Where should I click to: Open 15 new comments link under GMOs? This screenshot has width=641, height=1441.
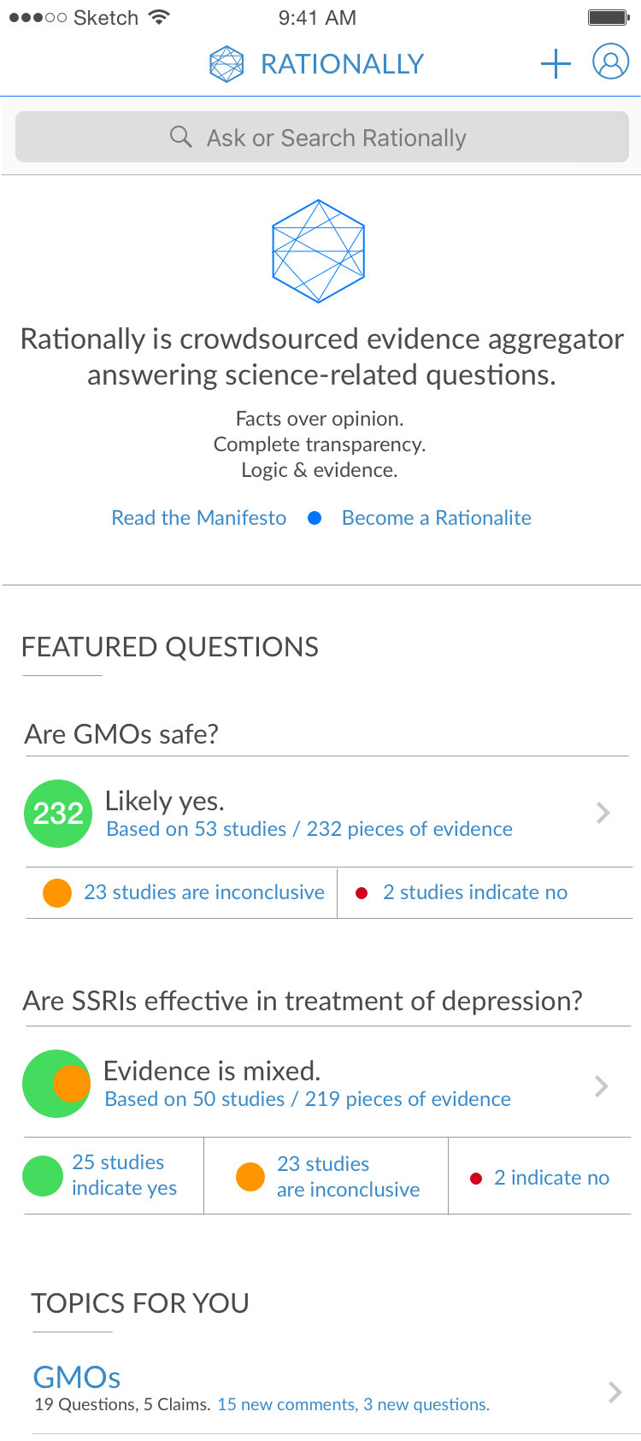click(287, 1404)
